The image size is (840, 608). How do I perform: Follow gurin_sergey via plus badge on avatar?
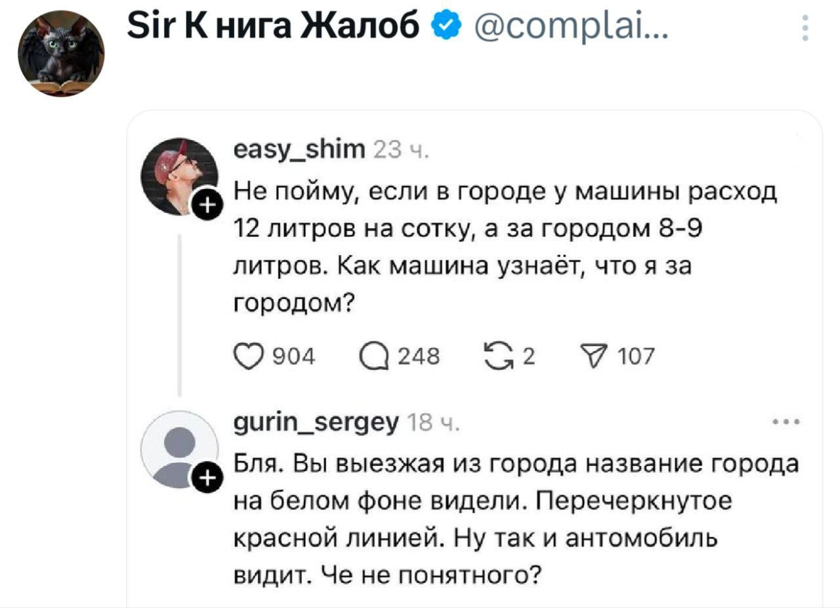click(206, 480)
